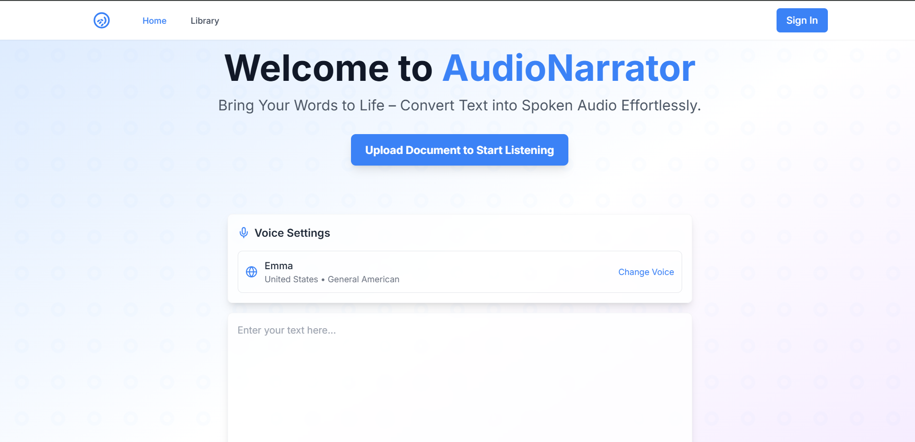Screen dimensions: 915x442
Task: Click the globe icon next to Emma
Action: 251,272
